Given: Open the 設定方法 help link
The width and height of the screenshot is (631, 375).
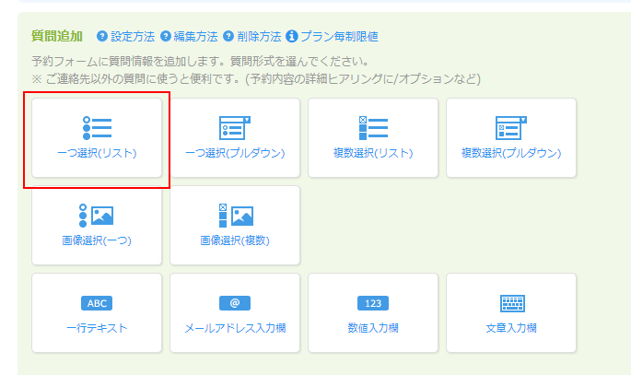Looking at the screenshot, I should [x=133, y=37].
